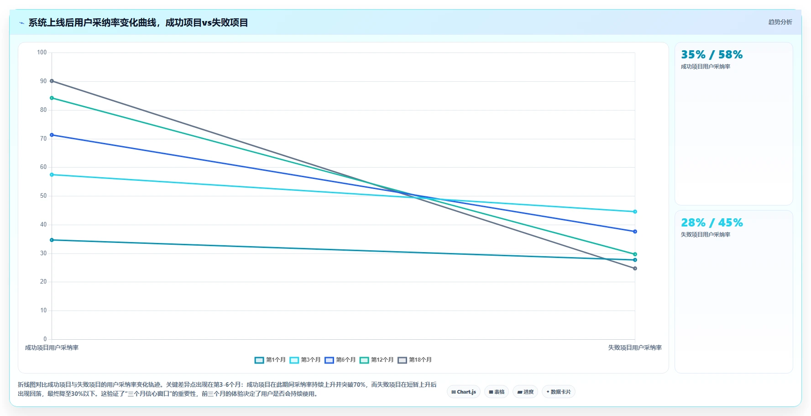Click the y-axis label 50
Viewport: 811px width, 416px height.
coord(43,196)
